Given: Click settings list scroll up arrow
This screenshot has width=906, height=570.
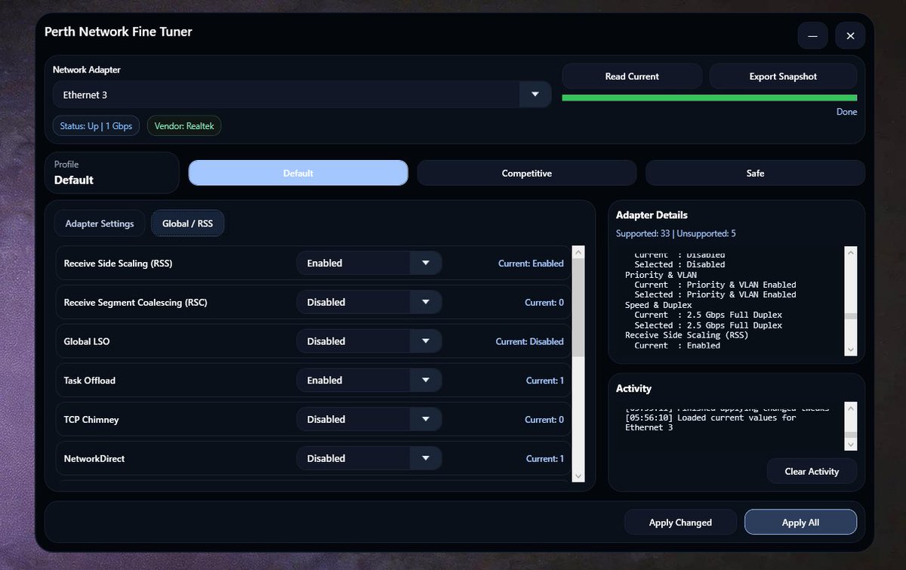Looking at the screenshot, I should pos(578,252).
